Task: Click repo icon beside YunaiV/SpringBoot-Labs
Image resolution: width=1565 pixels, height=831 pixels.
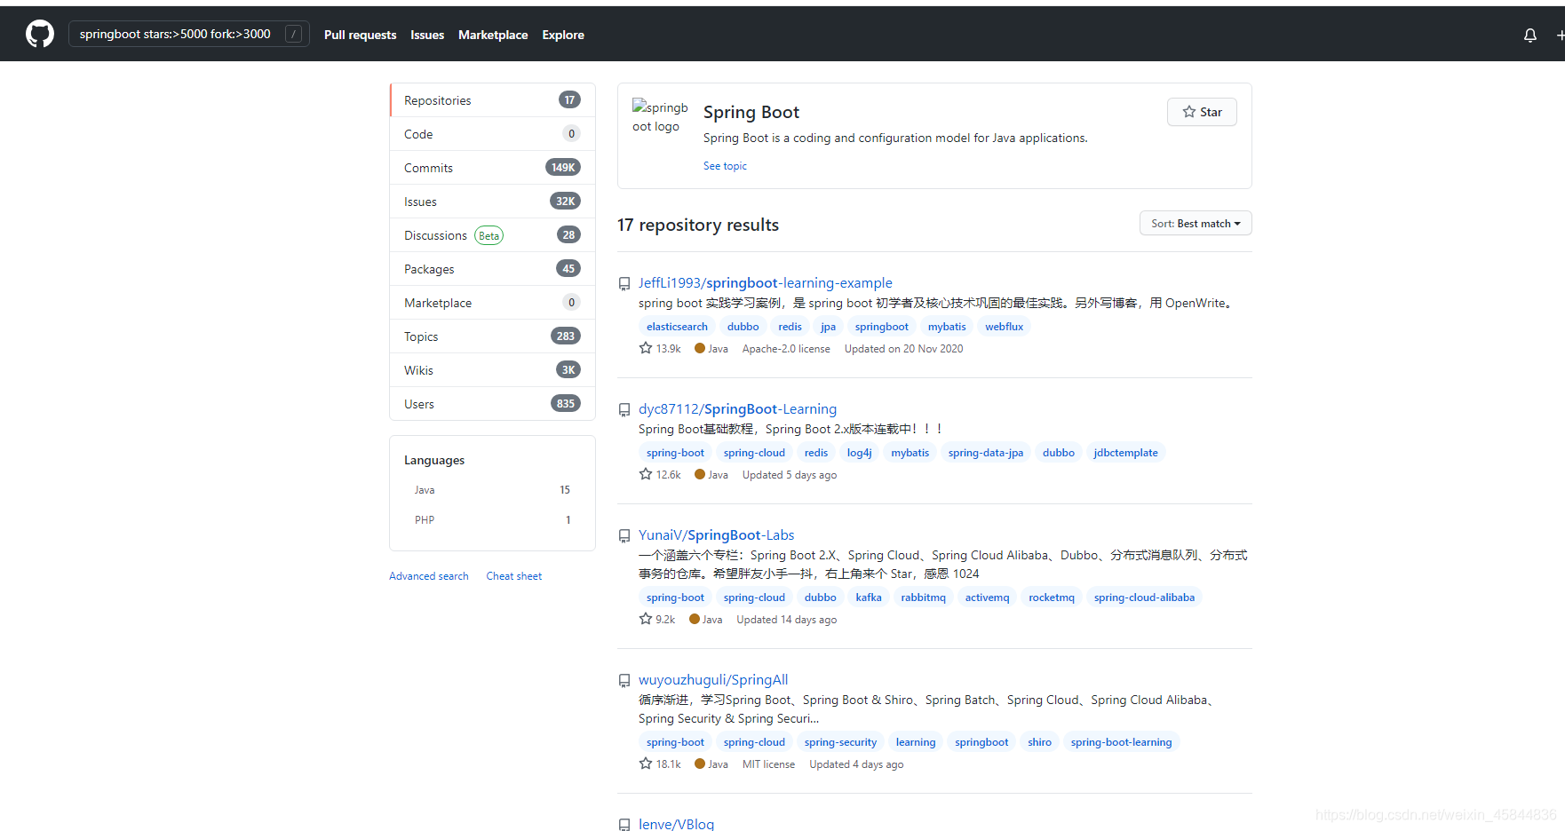Action: point(624,536)
